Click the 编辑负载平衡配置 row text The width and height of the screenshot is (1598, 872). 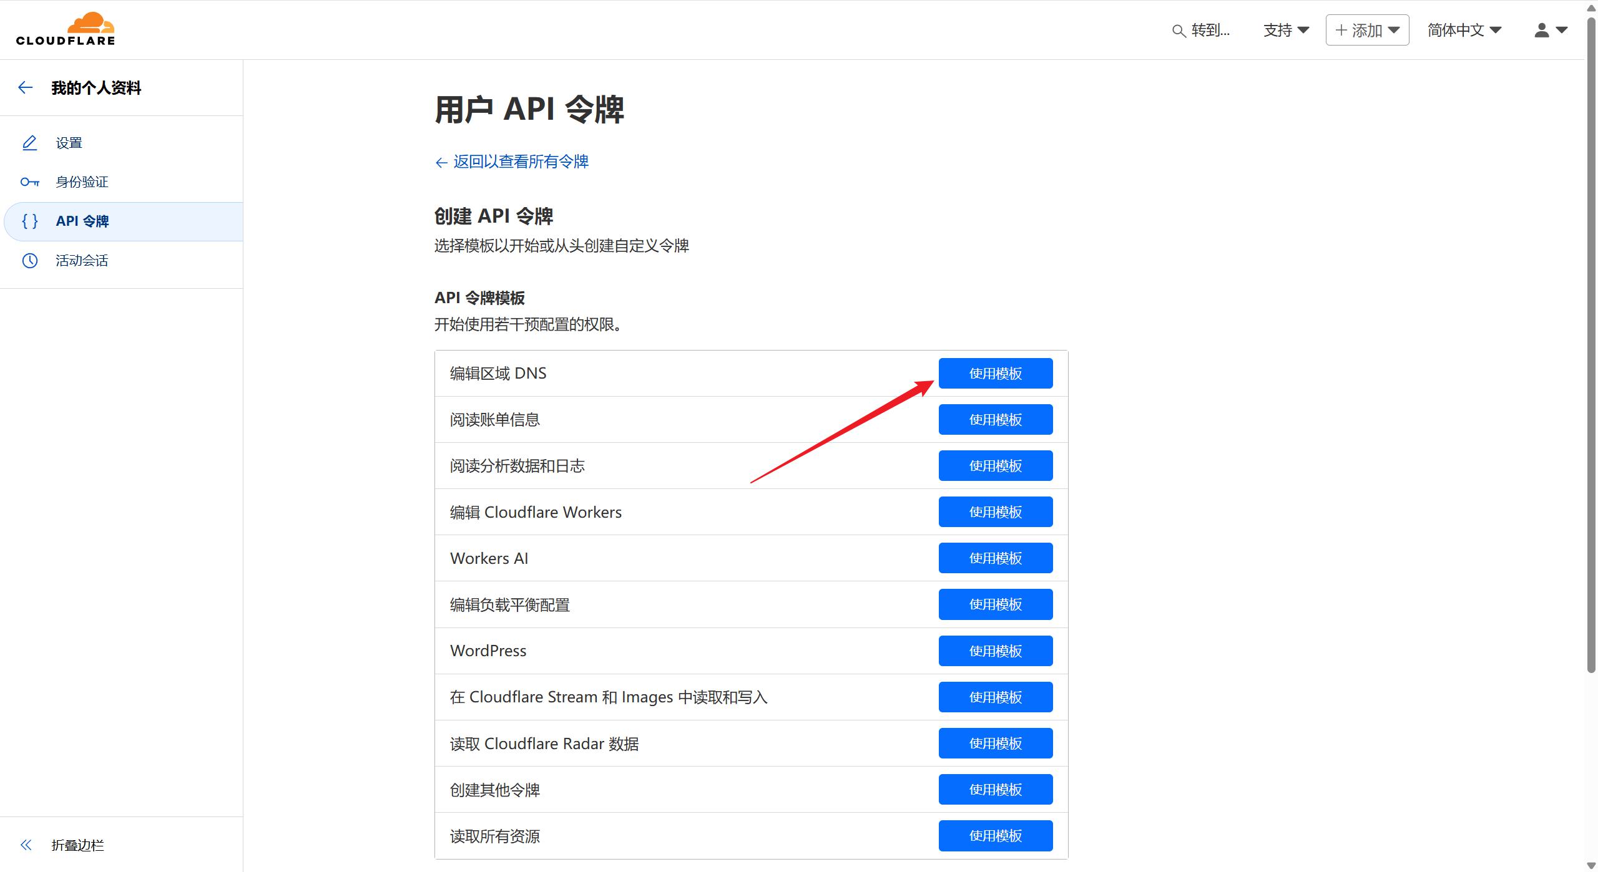point(510,604)
